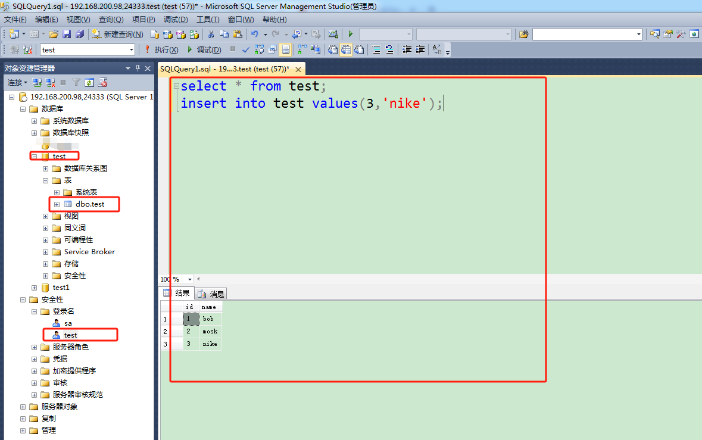Open the Properties Window icon
Viewport: 702px width, 440px height.
pos(668,34)
